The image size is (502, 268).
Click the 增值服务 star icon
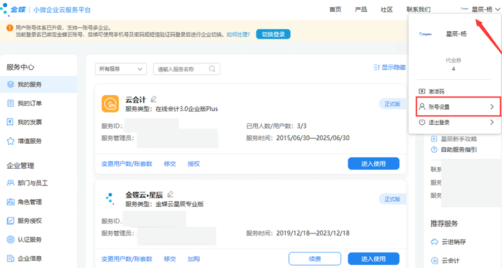tap(11, 141)
